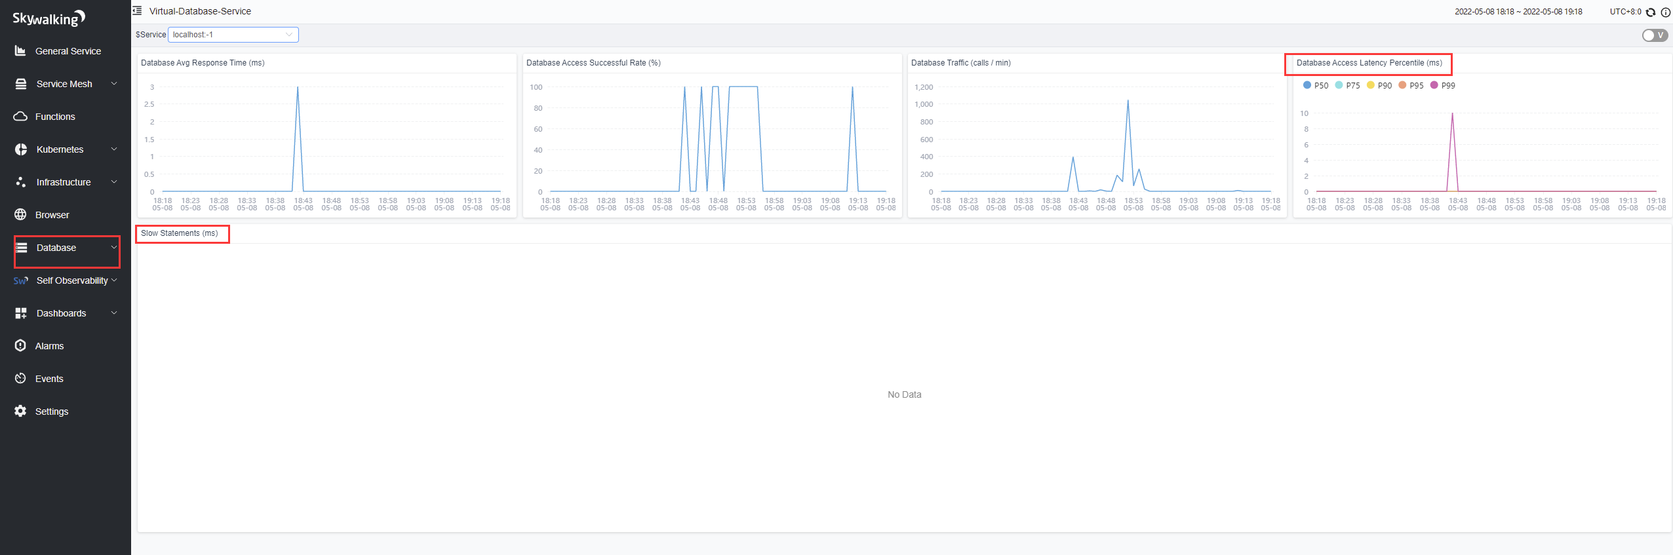Select the Dashboards menu item

click(61, 313)
